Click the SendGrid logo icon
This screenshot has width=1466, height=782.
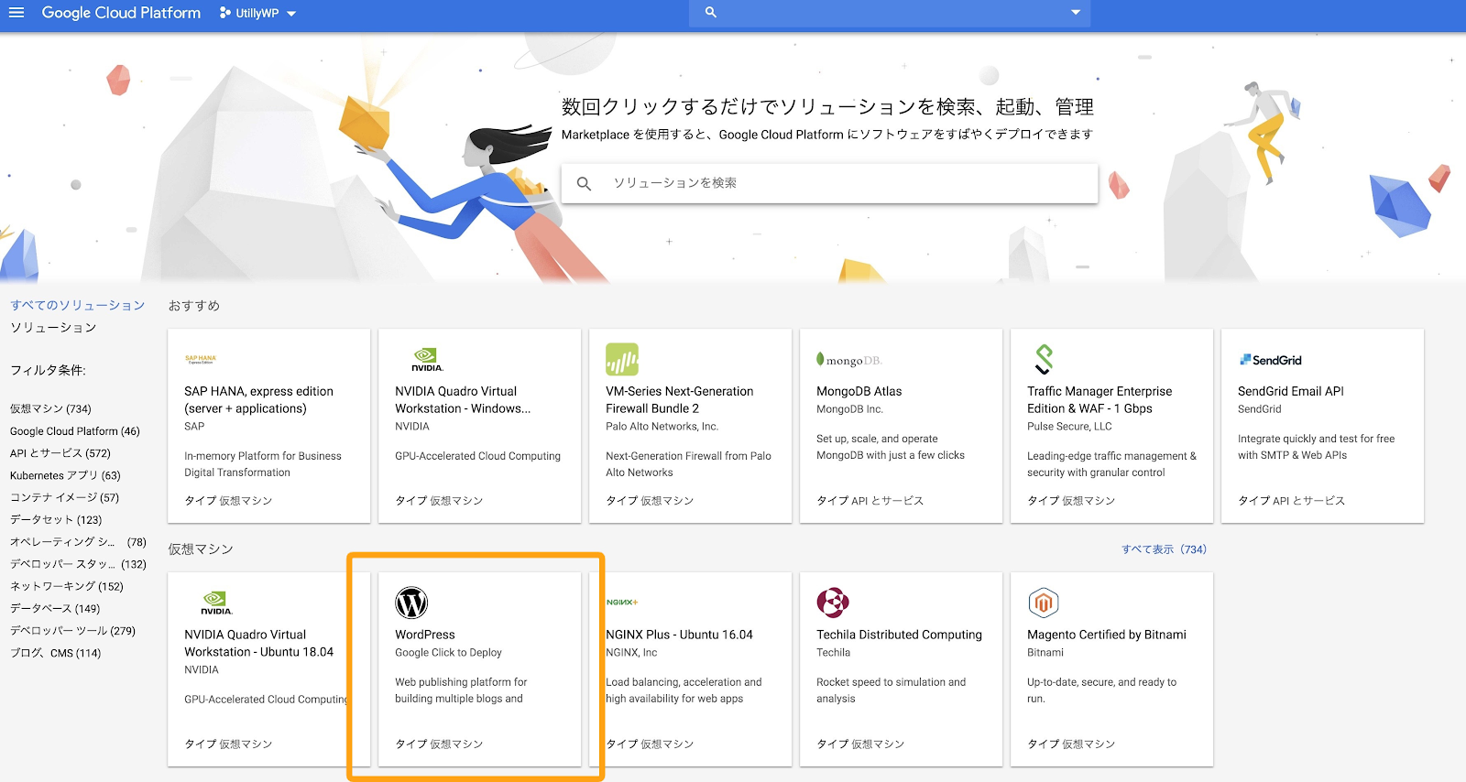[1271, 360]
